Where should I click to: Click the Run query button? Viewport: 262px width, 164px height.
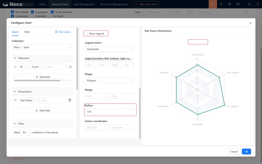63,32
